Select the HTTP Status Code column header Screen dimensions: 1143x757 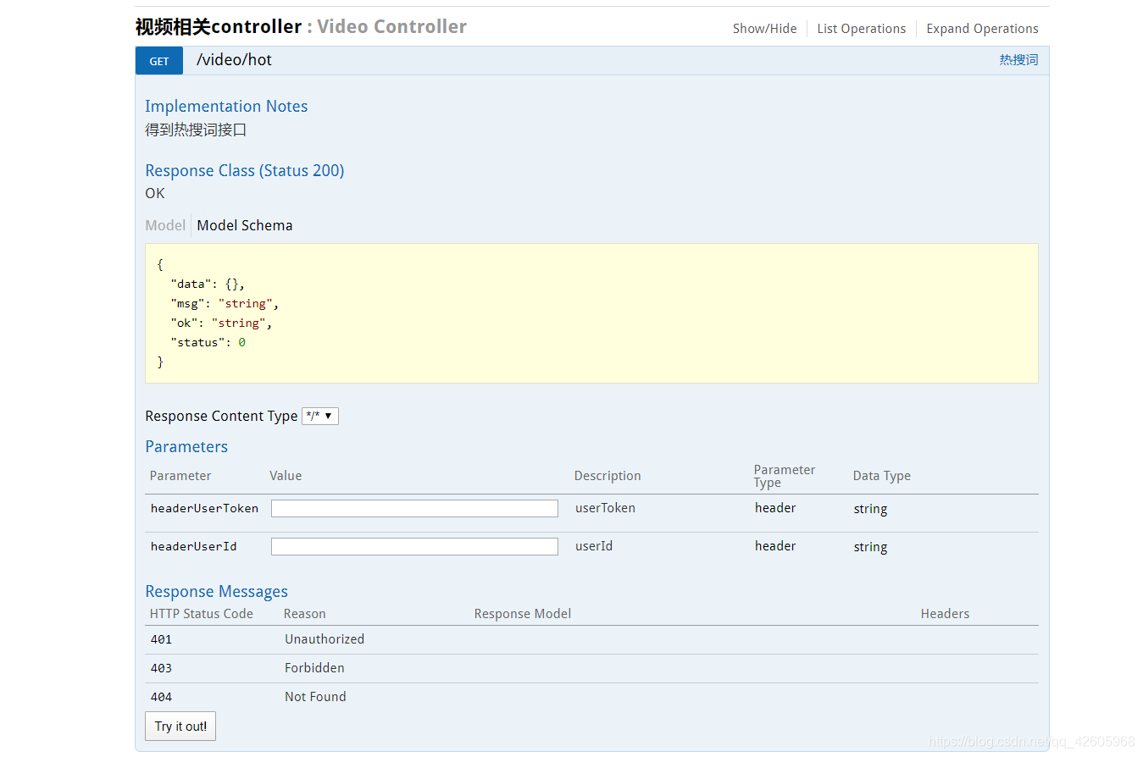[x=202, y=614]
